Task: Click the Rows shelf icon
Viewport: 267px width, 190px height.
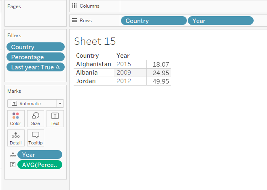Action: point(74,21)
